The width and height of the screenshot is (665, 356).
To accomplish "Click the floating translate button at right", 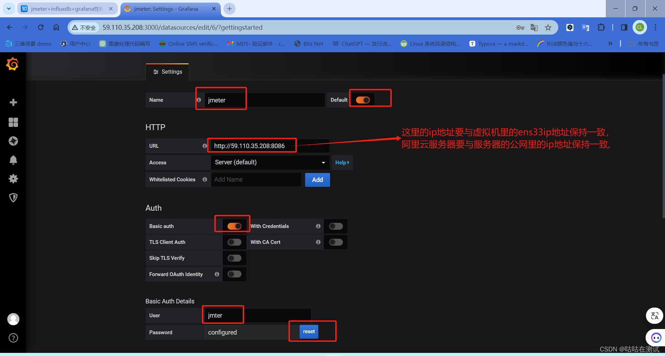I will pos(655,316).
